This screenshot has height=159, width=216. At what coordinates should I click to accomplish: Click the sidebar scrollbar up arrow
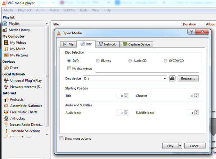[47, 23]
